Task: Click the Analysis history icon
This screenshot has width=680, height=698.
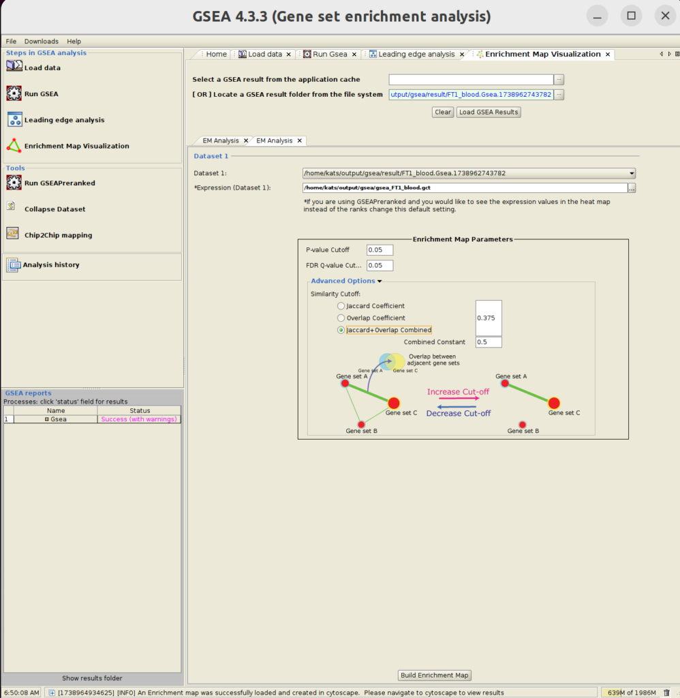Action: coord(13,265)
